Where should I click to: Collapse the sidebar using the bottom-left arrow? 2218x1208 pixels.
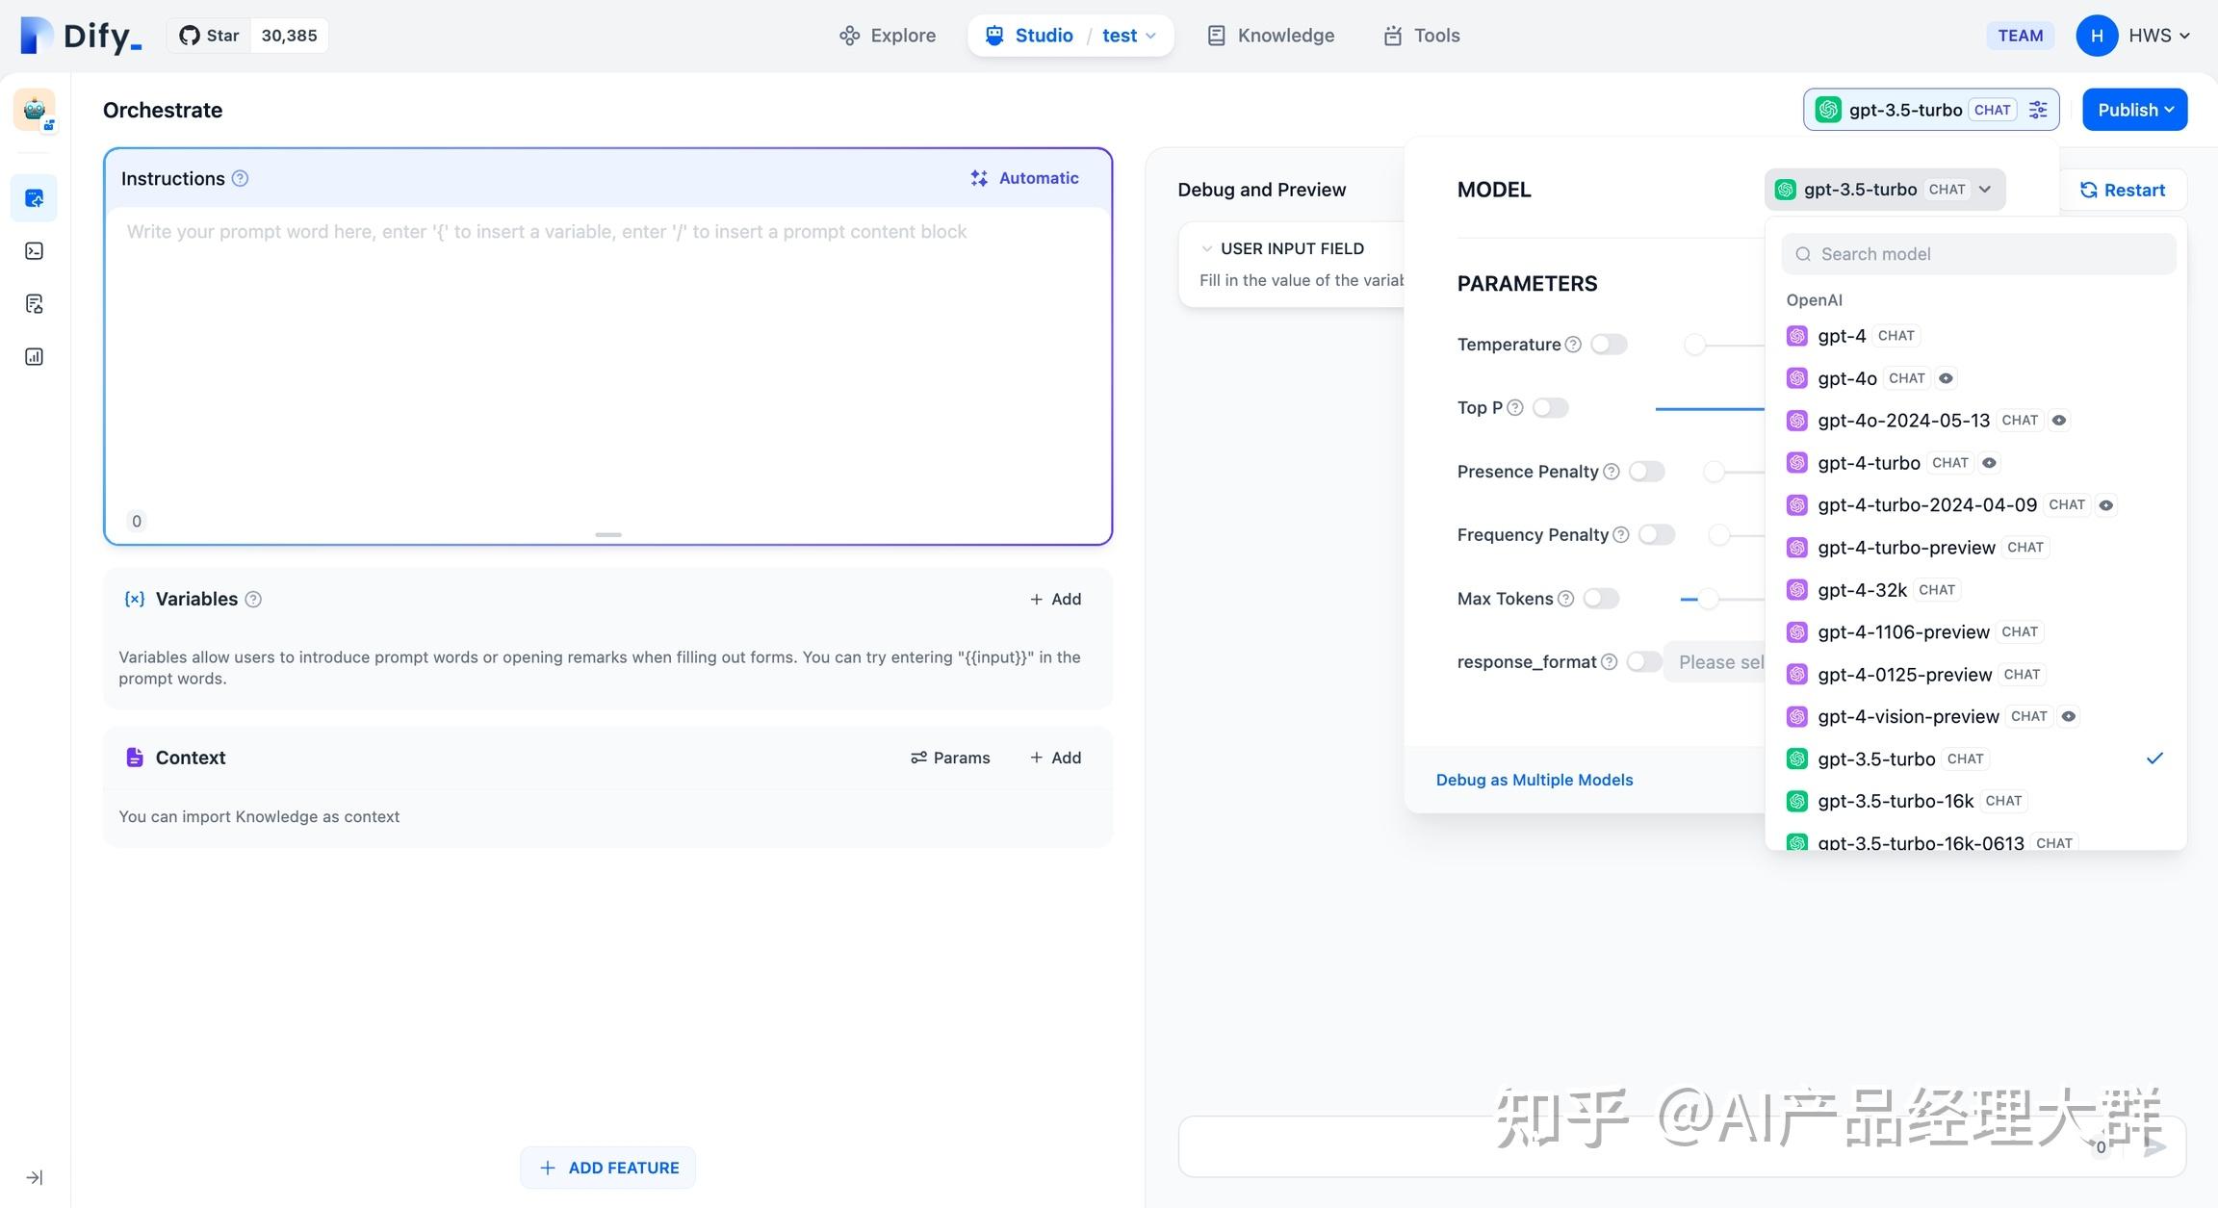pos(34,1176)
